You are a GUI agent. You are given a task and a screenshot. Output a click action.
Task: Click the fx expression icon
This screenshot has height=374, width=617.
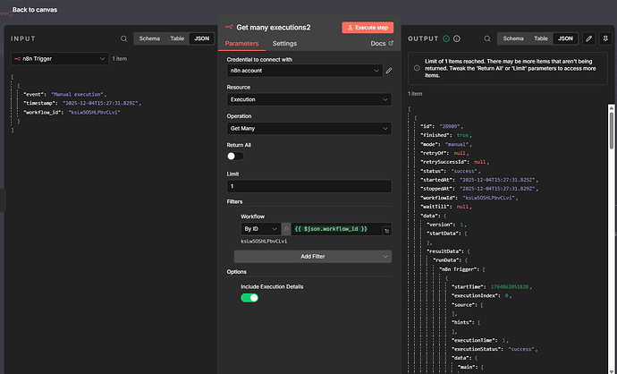tap(286, 230)
